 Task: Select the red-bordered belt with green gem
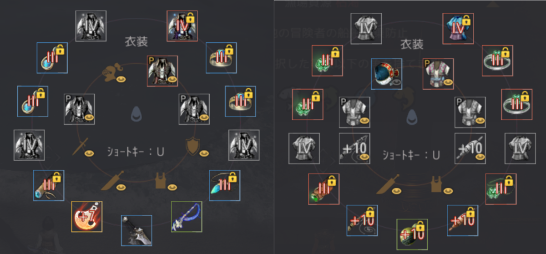pos(324,189)
